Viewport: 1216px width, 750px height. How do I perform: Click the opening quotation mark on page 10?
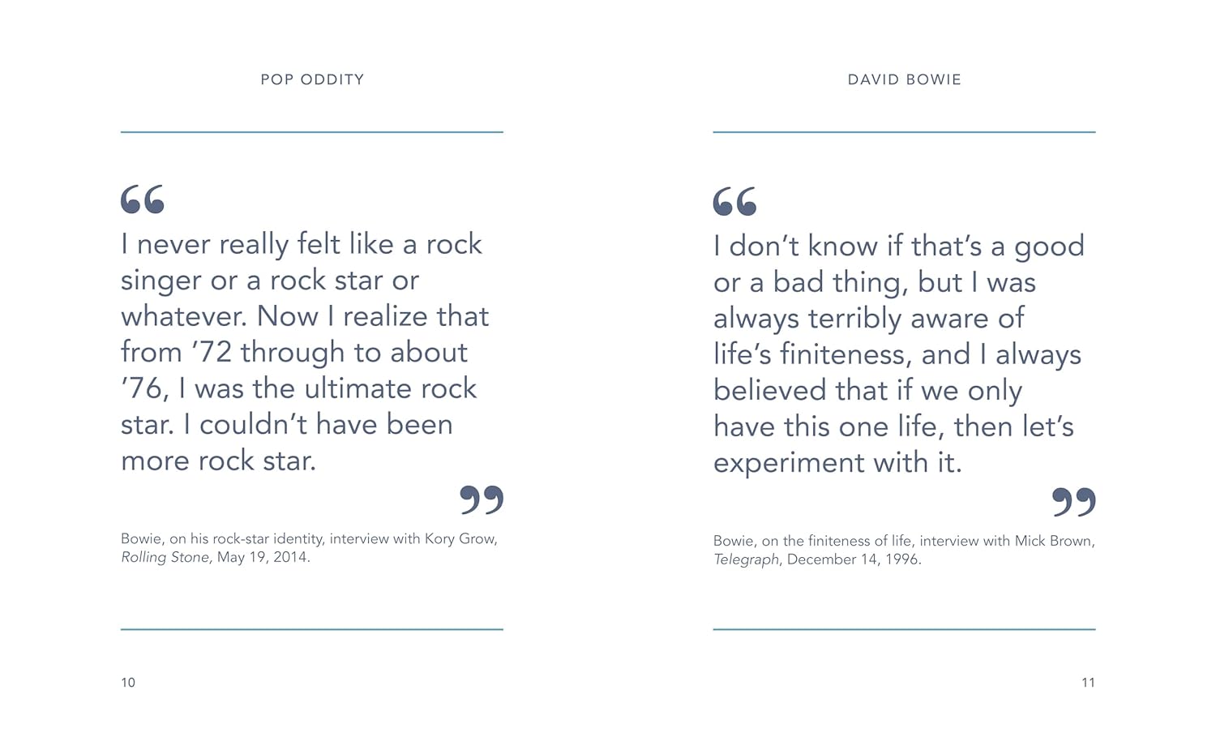tap(143, 199)
